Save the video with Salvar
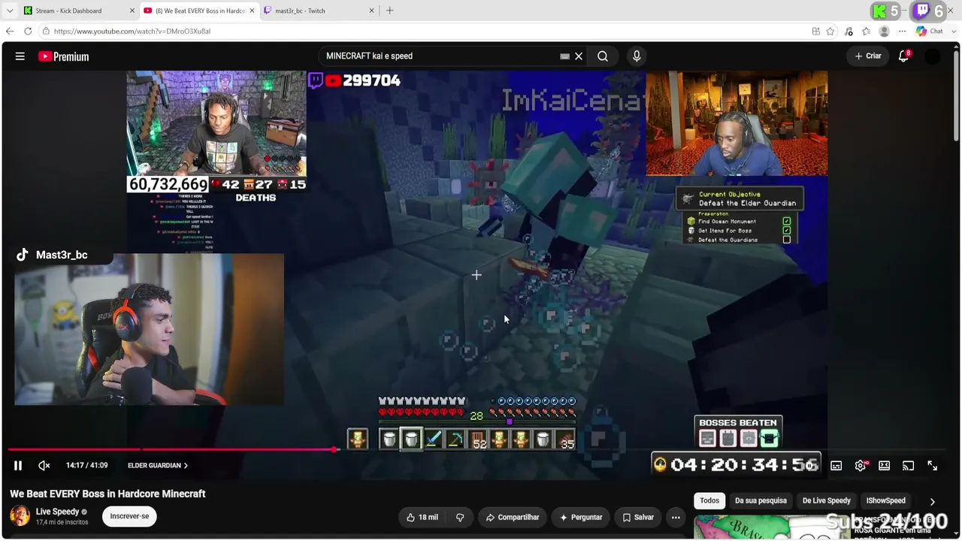962x541 pixels. tap(638, 517)
